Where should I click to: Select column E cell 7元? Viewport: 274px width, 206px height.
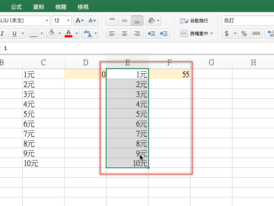point(128,133)
